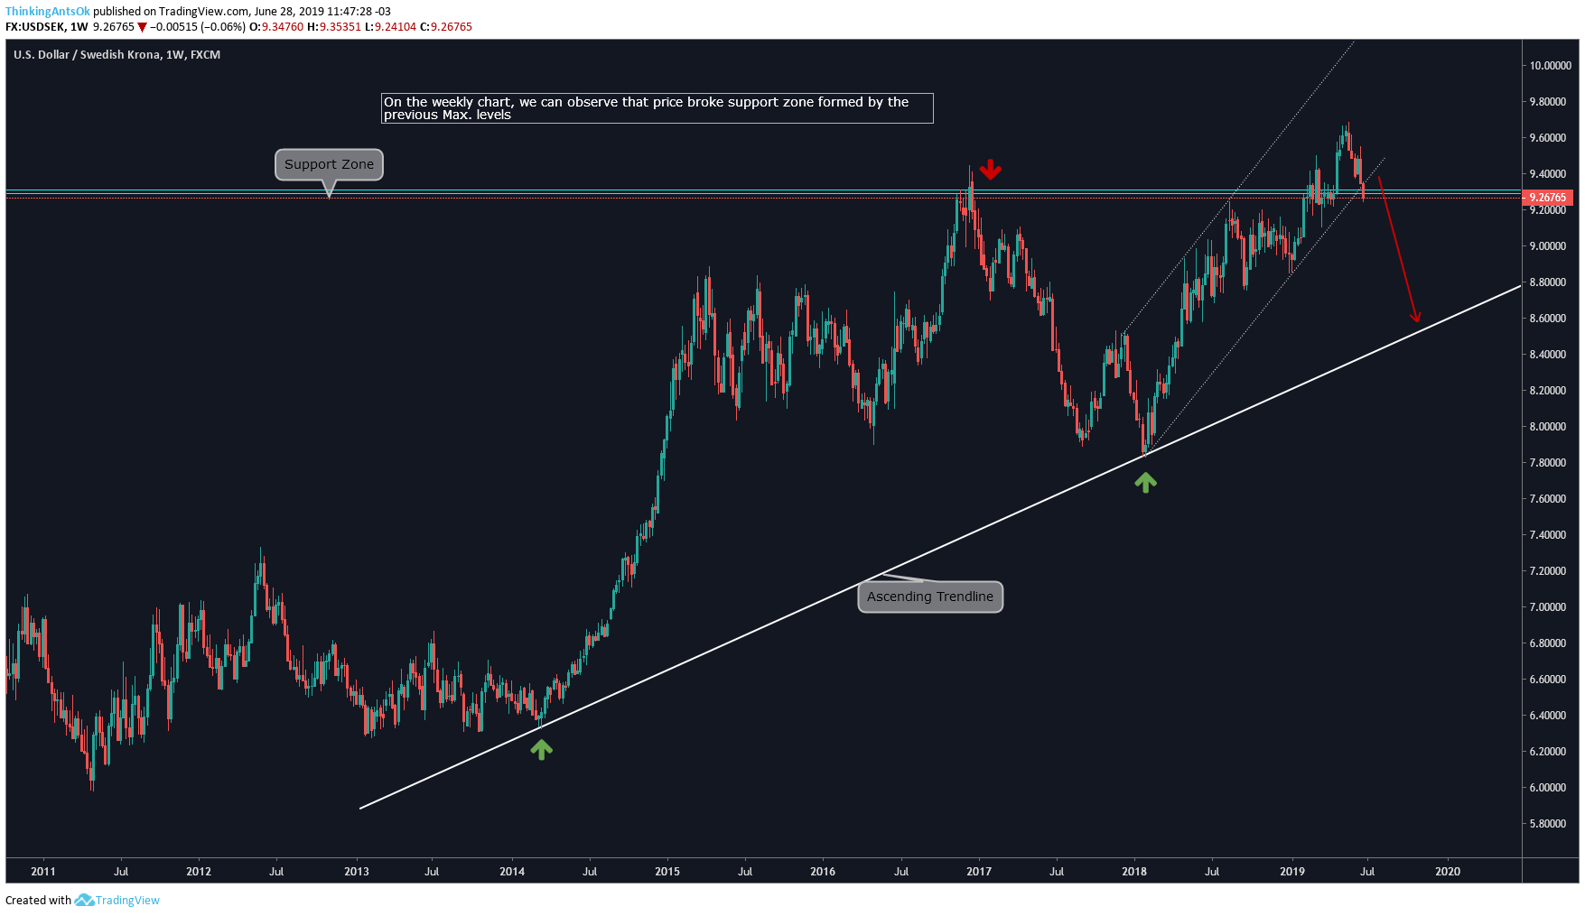Viewport: 1585px width, 916px height.
Task: Click the green up arrow near 2014 low
Action: (541, 749)
